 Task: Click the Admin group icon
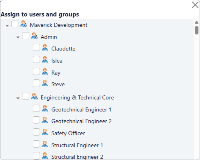click(x=34, y=36)
